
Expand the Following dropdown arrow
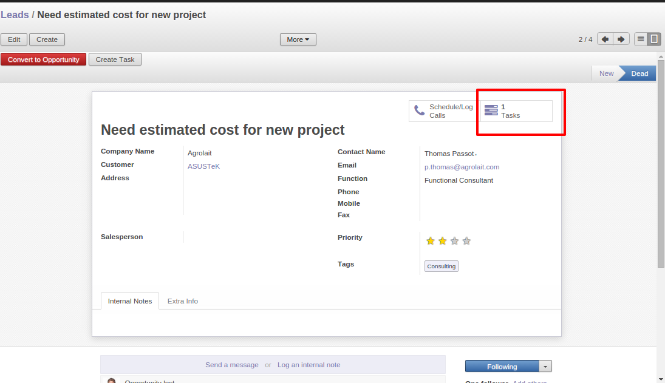[x=545, y=367]
